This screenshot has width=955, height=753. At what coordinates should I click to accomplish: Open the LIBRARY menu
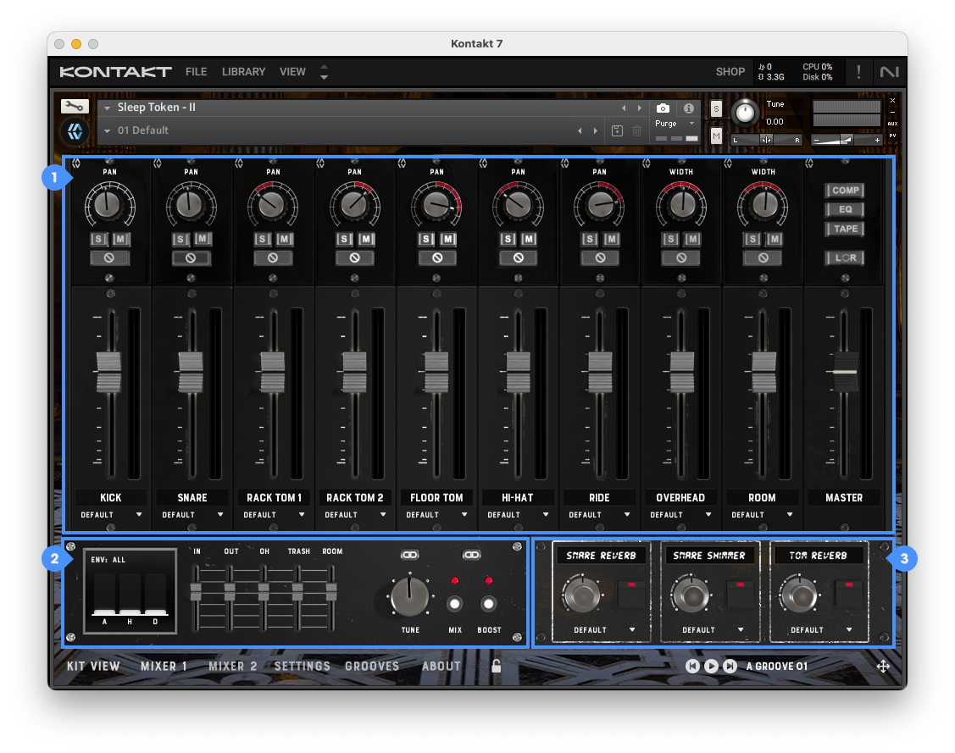tap(243, 72)
